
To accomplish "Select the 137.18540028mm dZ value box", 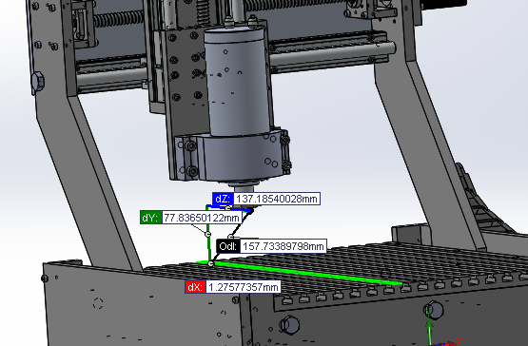I will (x=277, y=199).
